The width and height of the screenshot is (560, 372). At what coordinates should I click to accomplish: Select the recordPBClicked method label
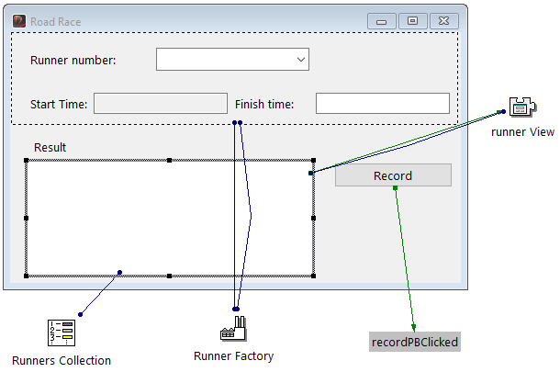point(414,342)
